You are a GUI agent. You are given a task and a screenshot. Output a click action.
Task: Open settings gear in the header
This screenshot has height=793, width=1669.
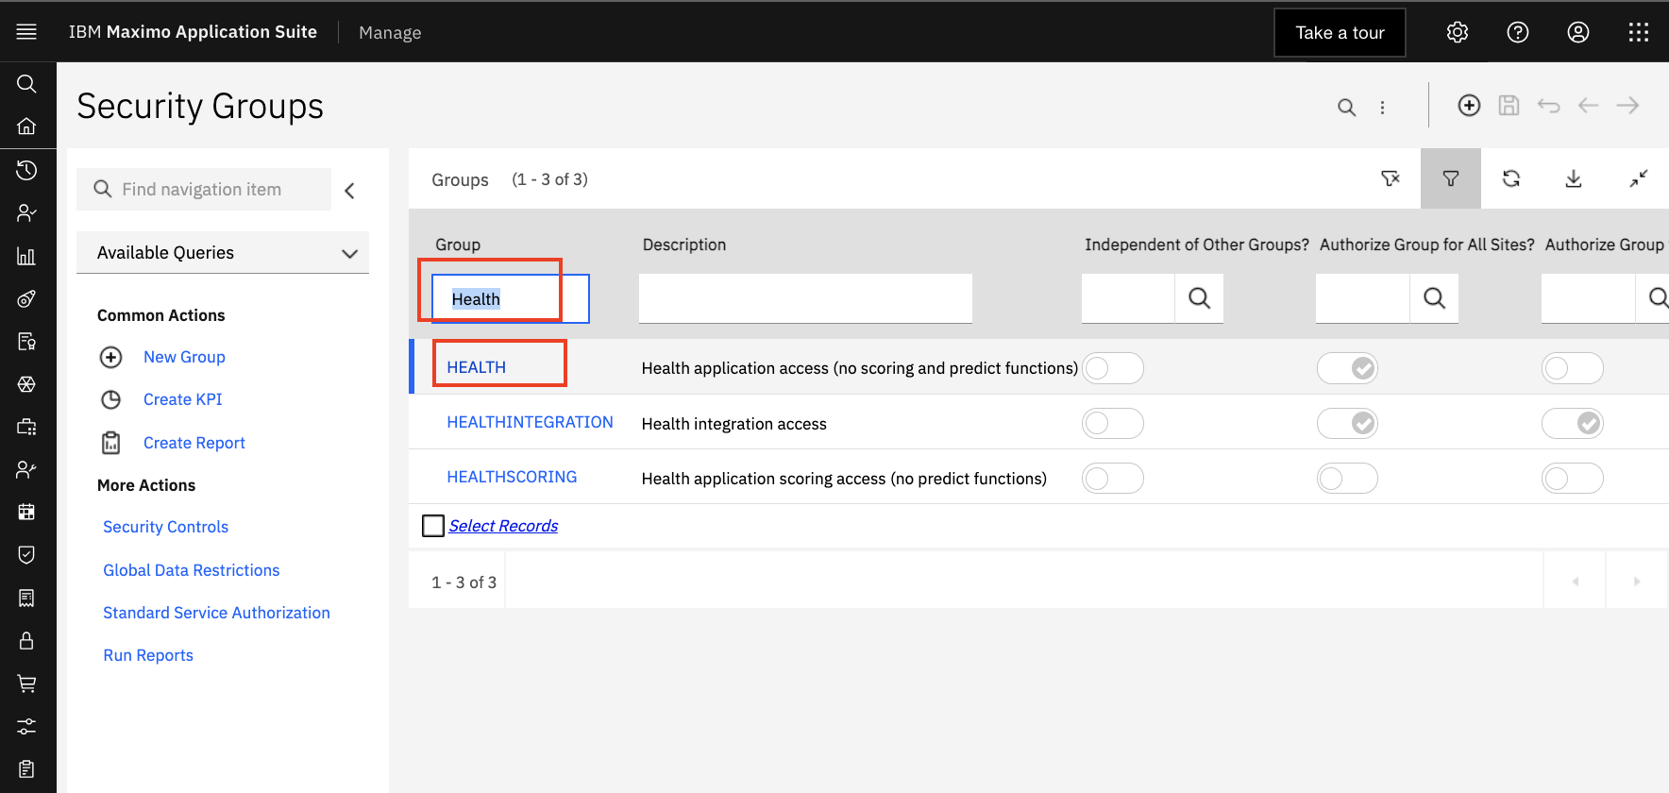coord(1458,32)
